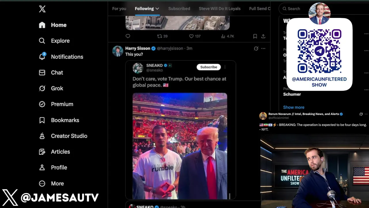Expand the Following tab dropdown chevron
369x208 pixels.
[x=157, y=9]
